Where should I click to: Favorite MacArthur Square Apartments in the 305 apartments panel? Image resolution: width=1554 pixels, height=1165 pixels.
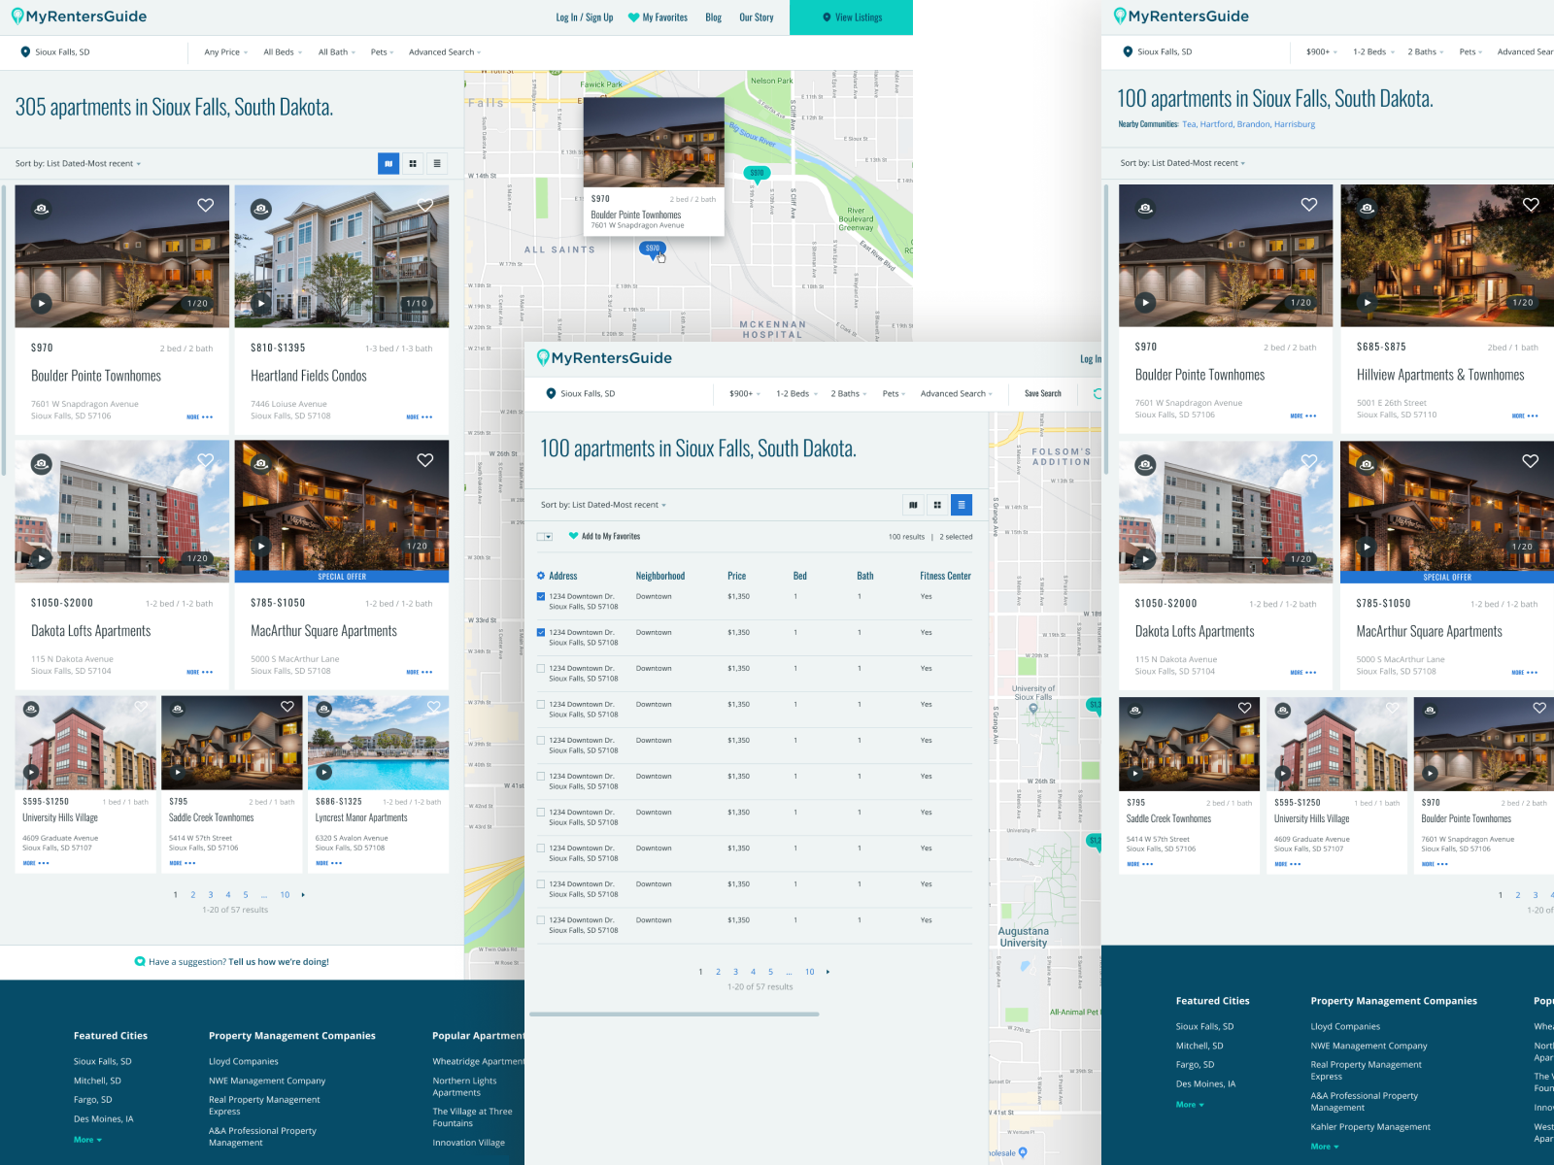pos(425,460)
